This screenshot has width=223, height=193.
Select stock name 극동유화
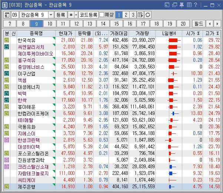click(x=26, y=127)
